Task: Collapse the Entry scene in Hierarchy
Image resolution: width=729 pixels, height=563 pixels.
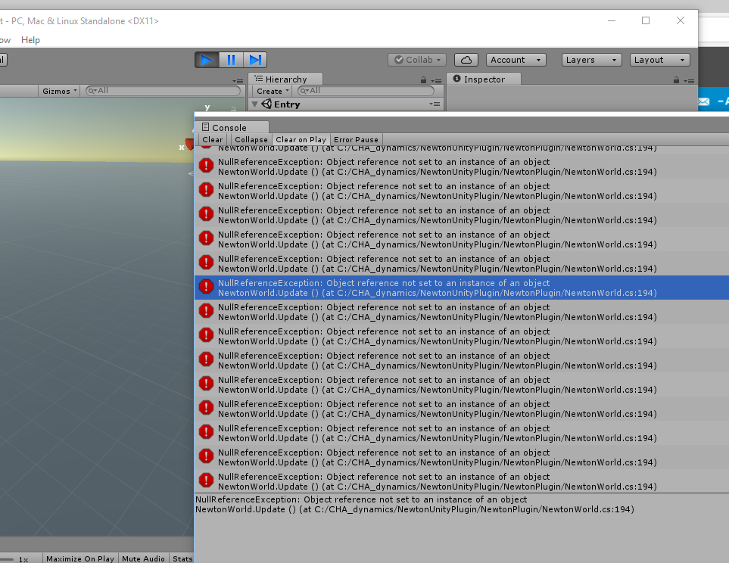Action: (255, 104)
